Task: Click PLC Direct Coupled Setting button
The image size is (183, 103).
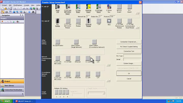Action: [x=129, y=47]
